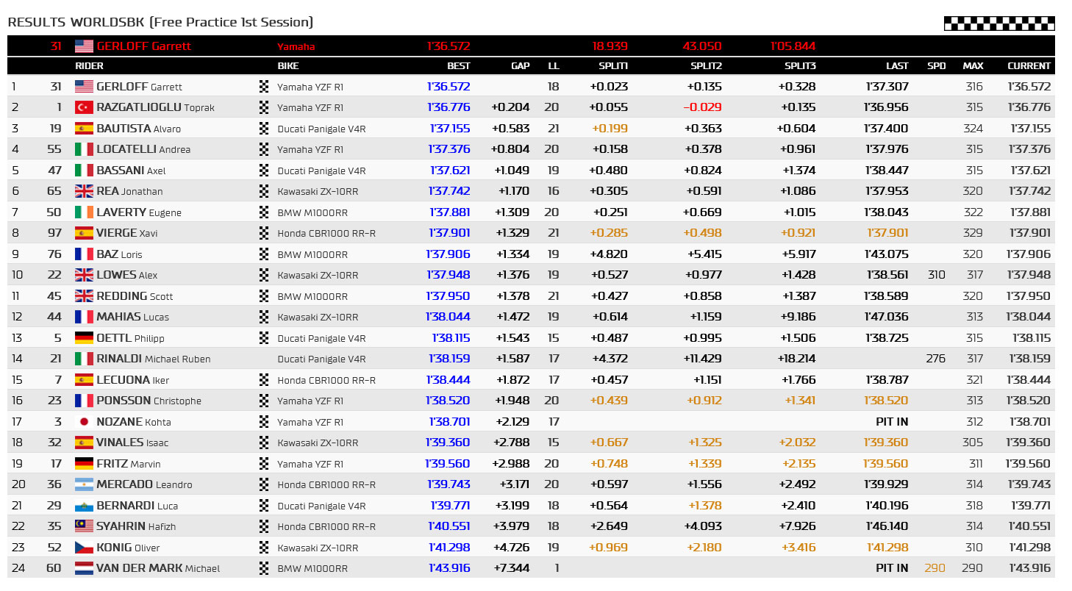The width and height of the screenshot is (1072, 591).
Task: Click the SPLIT1 column header
Action: [612, 66]
